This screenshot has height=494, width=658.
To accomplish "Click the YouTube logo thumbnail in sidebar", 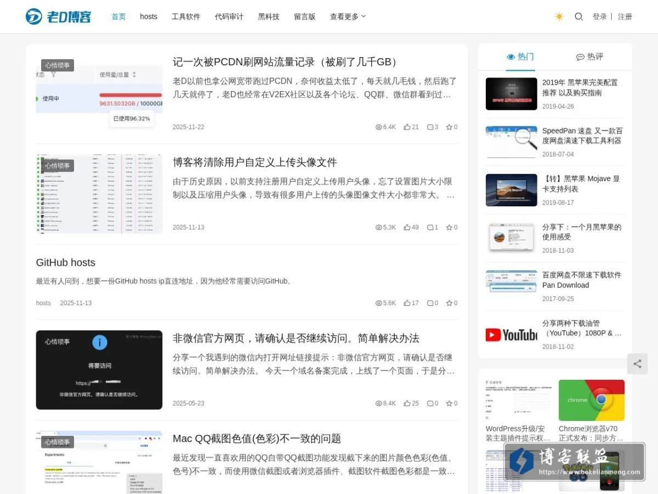I will (511, 334).
